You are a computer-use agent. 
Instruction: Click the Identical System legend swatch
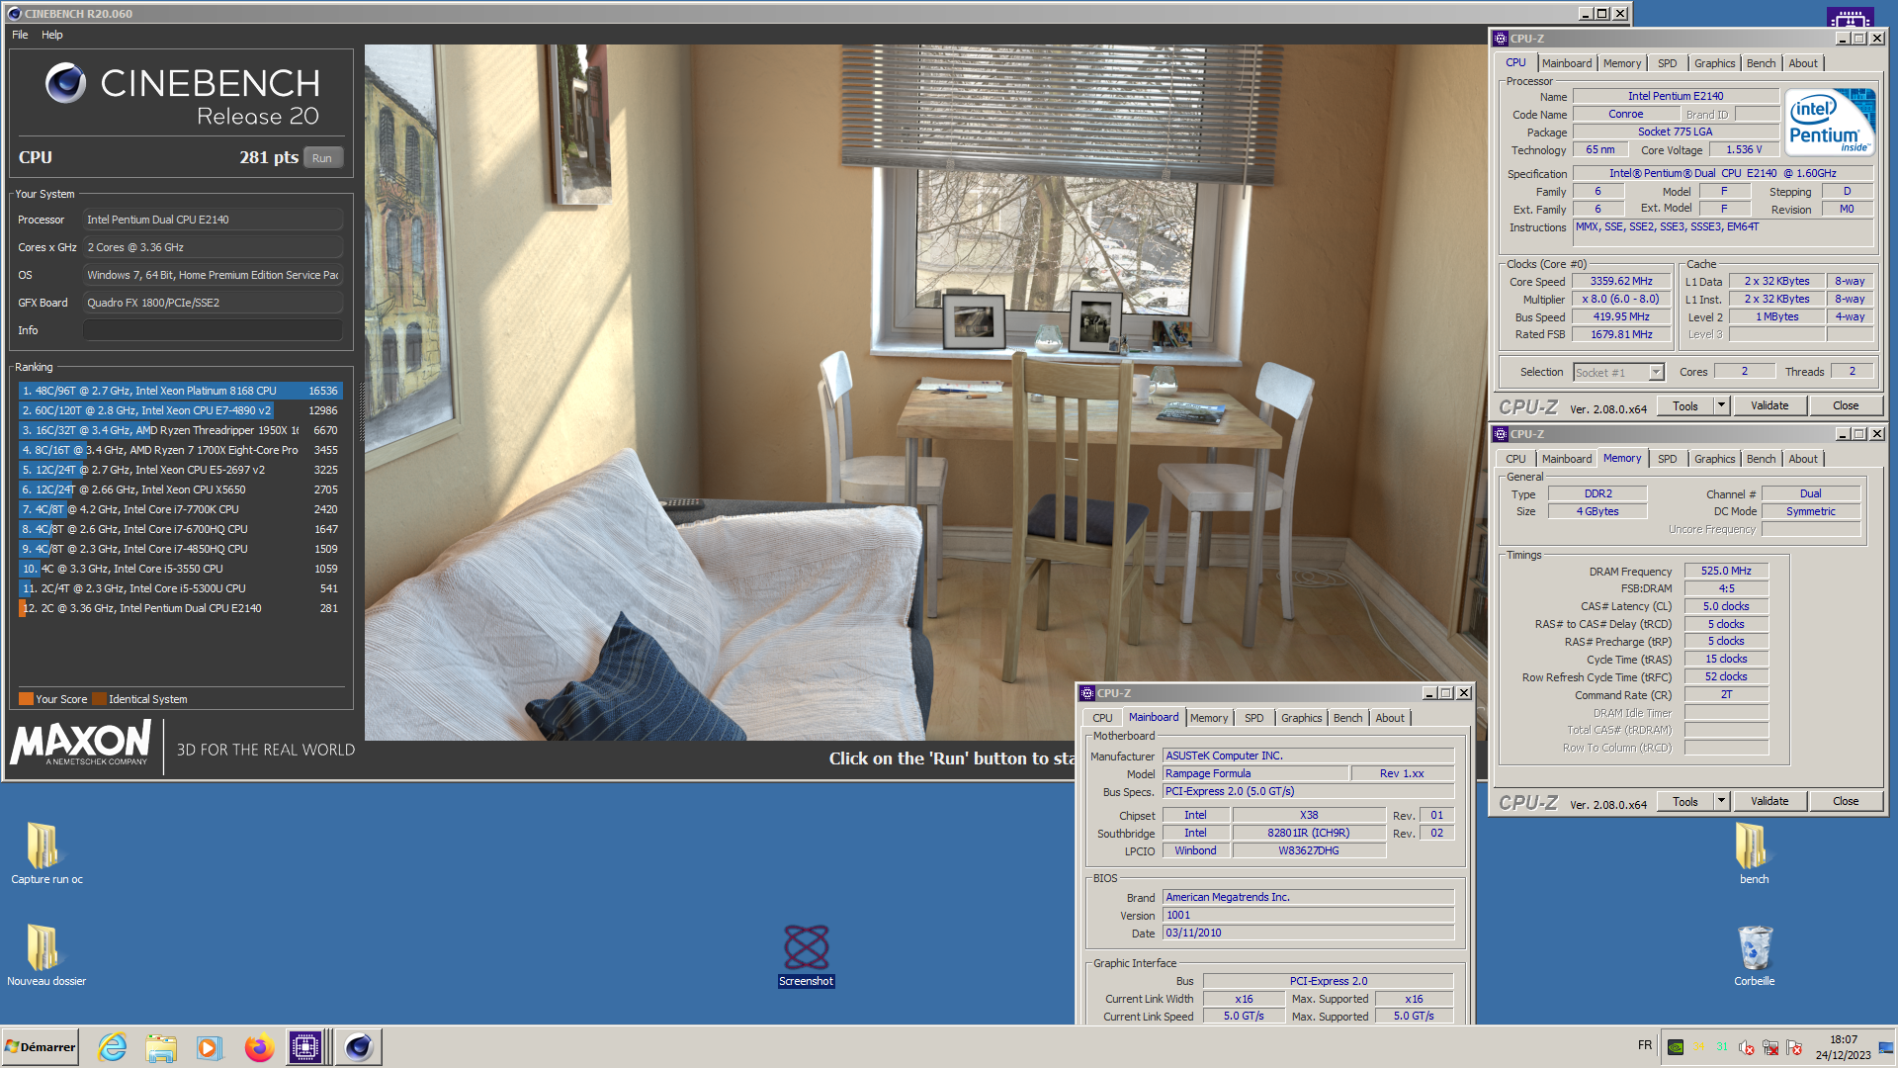[x=99, y=699]
